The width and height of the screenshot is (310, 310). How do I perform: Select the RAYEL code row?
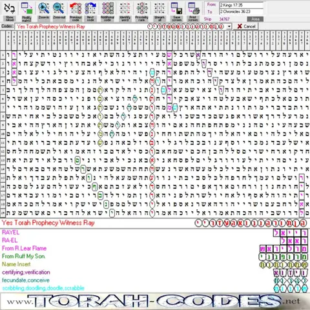pos(154,232)
